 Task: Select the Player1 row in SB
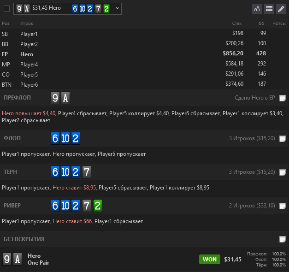pyautogui.click(x=144, y=34)
